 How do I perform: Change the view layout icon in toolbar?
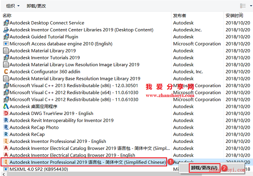243,6
